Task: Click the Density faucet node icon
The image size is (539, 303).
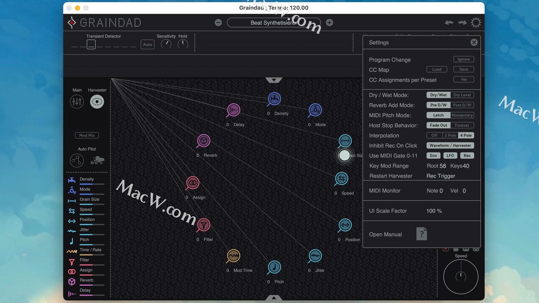Action: click(x=274, y=99)
